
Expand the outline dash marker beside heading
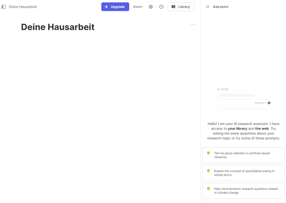tap(193, 25)
